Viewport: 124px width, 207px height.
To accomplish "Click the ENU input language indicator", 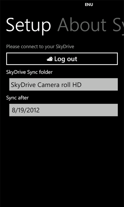I will tap(89, 4).
